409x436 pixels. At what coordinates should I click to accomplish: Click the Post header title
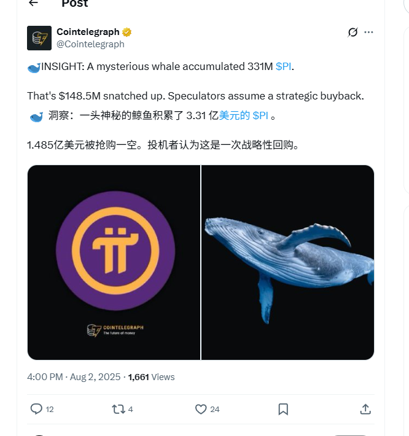tap(74, 3)
